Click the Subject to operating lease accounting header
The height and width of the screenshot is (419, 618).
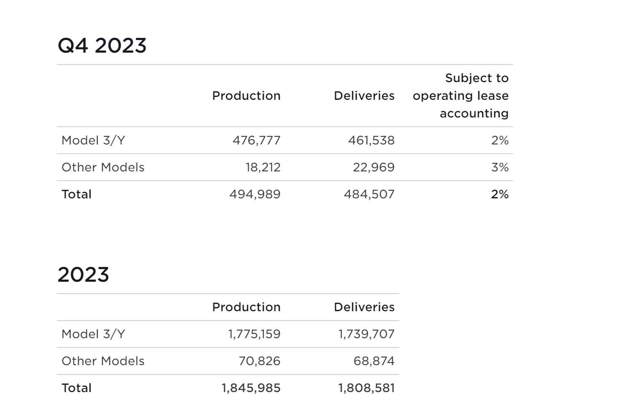tap(460, 96)
